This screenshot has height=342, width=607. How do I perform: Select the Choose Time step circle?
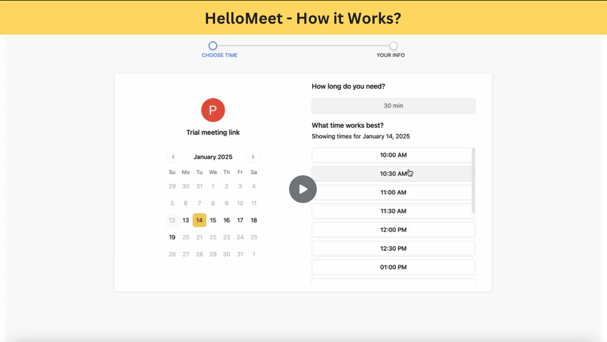[213, 46]
